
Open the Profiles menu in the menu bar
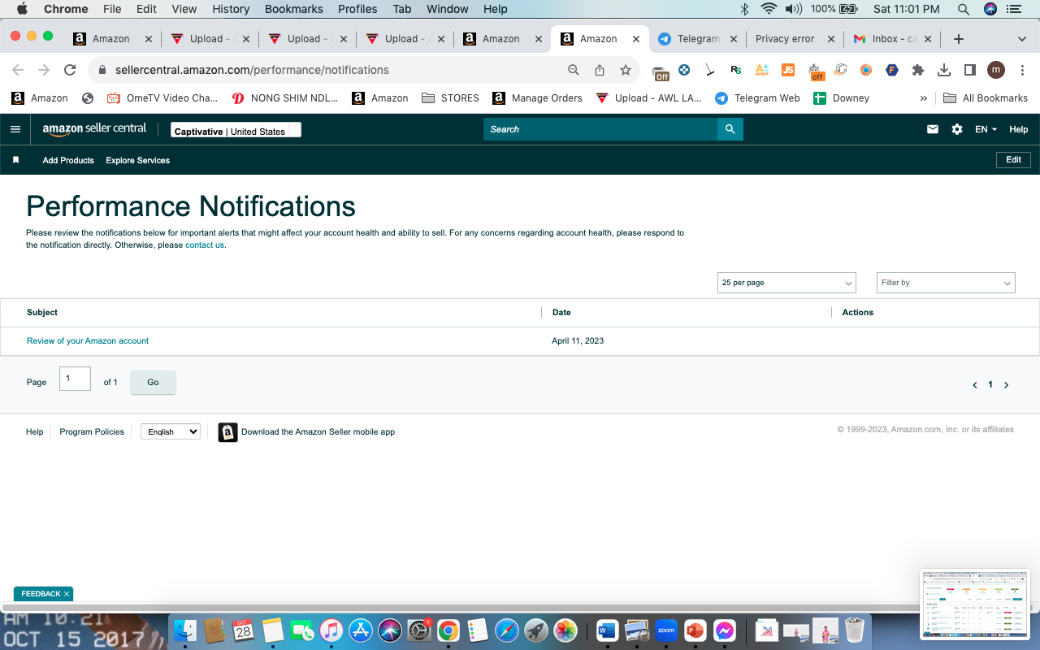(x=357, y=9)
